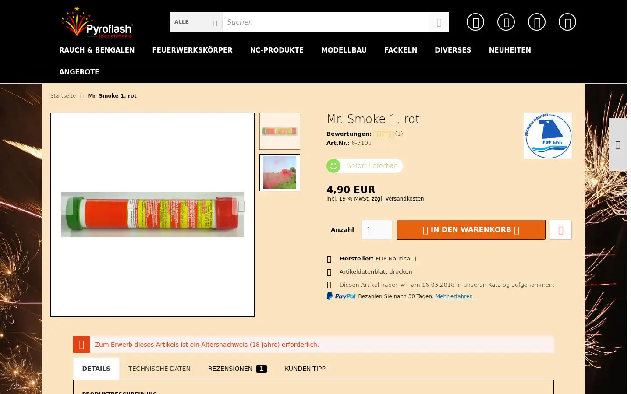The height and width of the screenshot is (394, 631).
Task: Click the Mr. Smoke 1, rot title
Action: pos(373,119)
